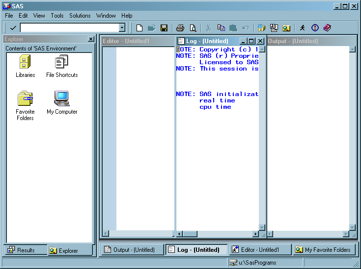Open the File Shortcuts icon
The image size is (361, 269).
(61, 61)
